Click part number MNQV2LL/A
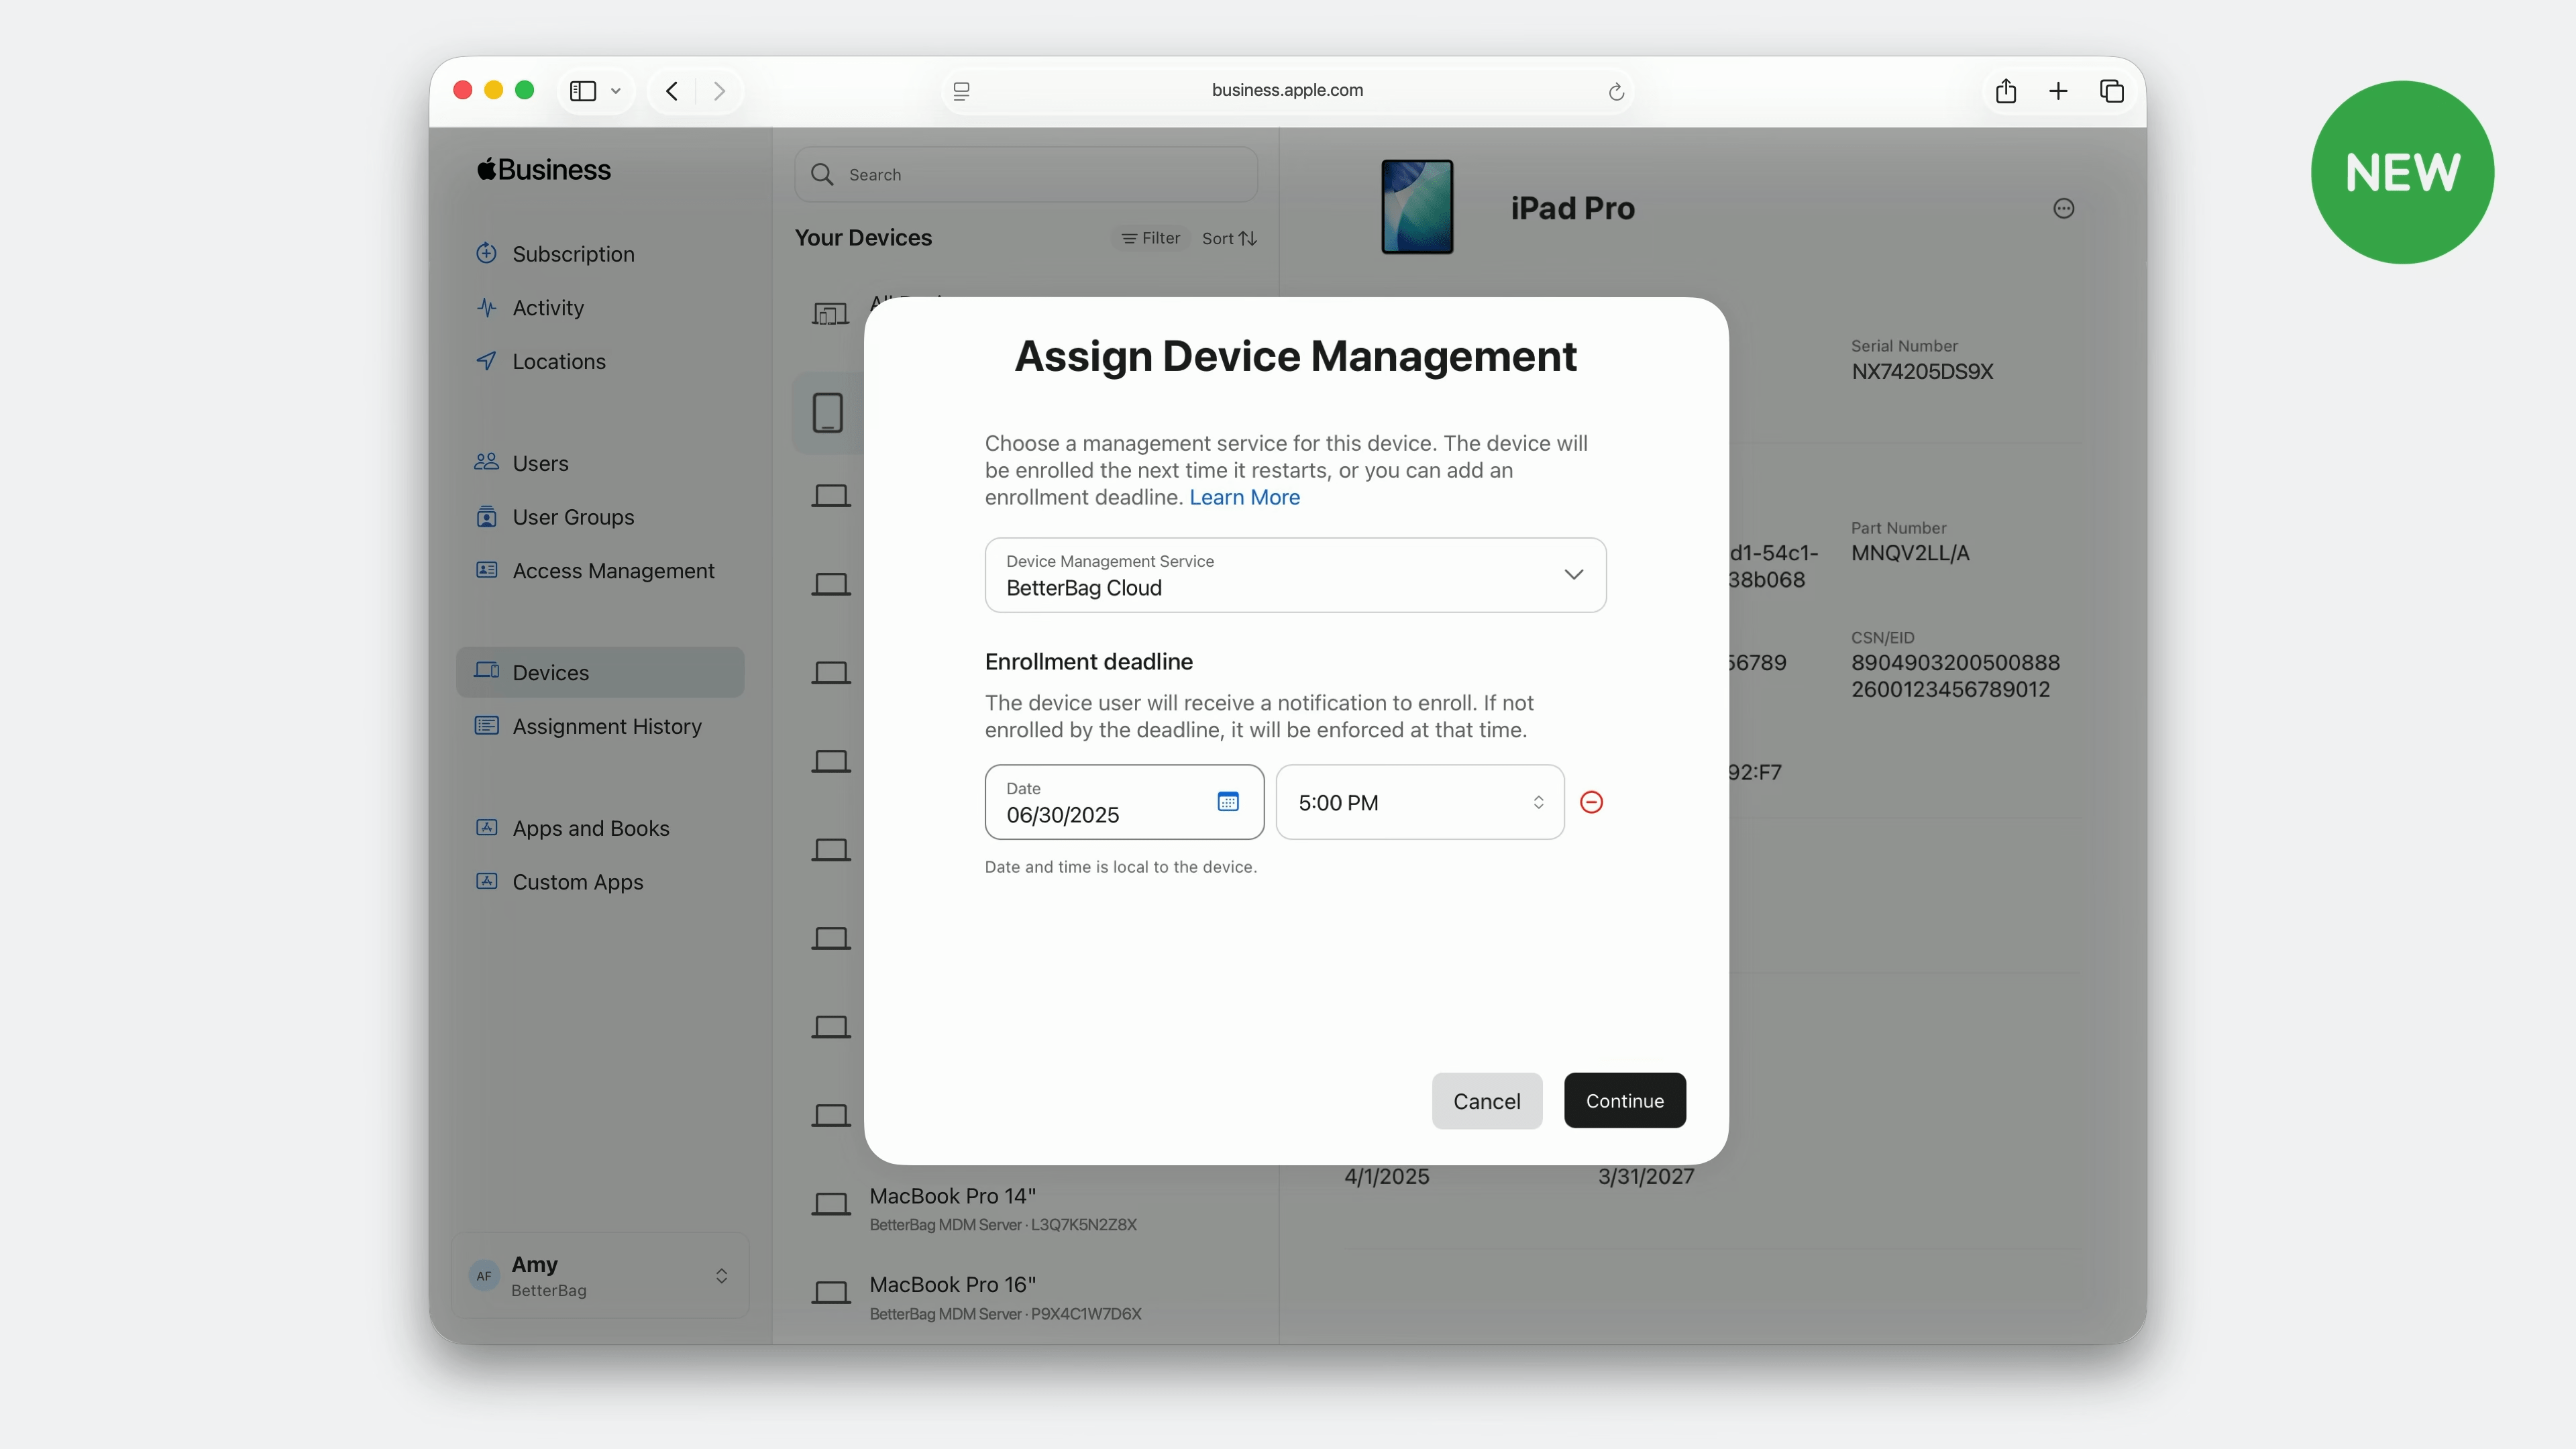The height and width of the screenshot is (1449, 2576). [x=1910, y=554]
